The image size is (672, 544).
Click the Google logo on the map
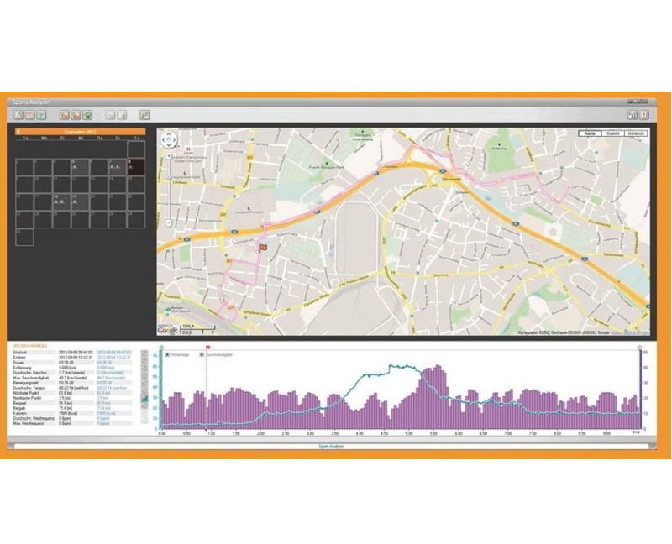click(x=167, y=331)
